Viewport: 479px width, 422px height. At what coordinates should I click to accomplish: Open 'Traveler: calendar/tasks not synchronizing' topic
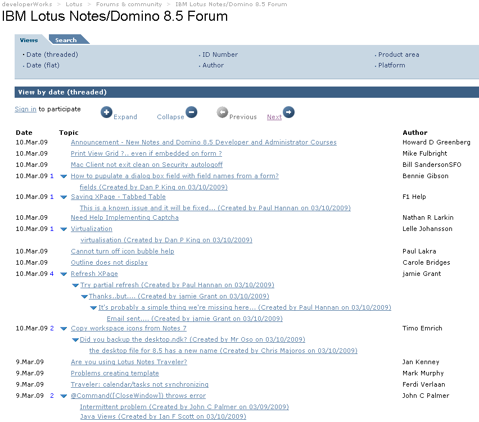(139, 384)
